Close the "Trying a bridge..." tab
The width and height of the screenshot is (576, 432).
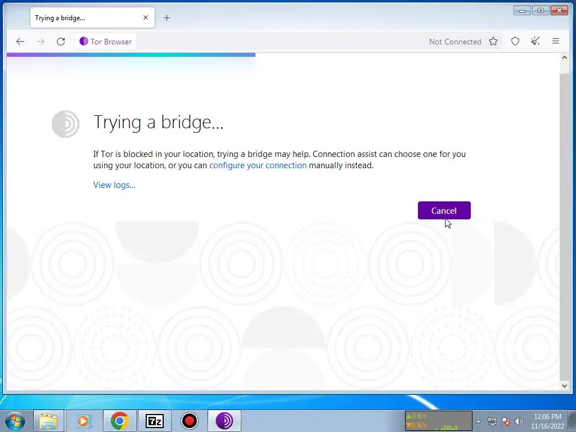pyautogui.click(x=146, y=17)
